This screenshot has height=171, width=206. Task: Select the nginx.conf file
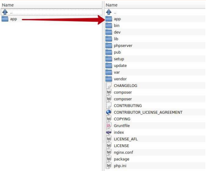point(155,152)
